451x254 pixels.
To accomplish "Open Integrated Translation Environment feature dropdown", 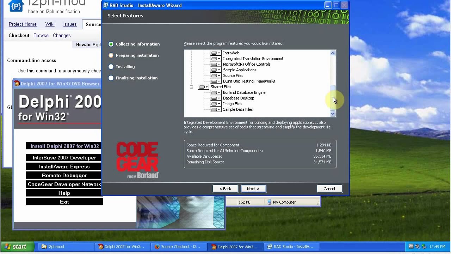I will (216, 59).
